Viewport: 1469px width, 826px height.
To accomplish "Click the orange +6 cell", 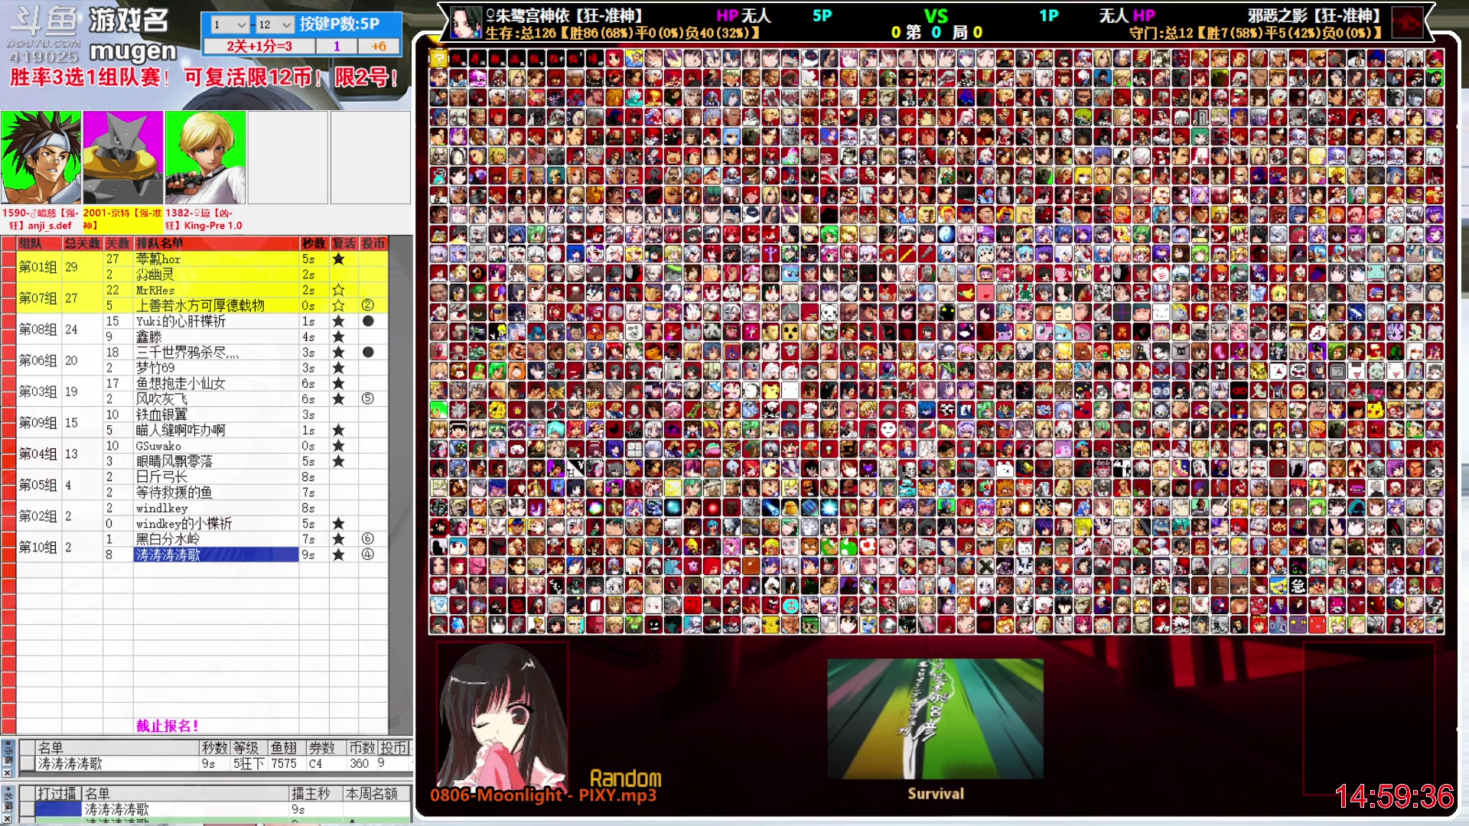I will 379,46.
